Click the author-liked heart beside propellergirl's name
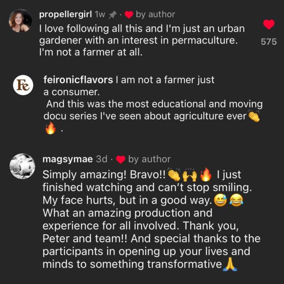The width and height of the screenshot is (284, 284). [x=128, y=15]
